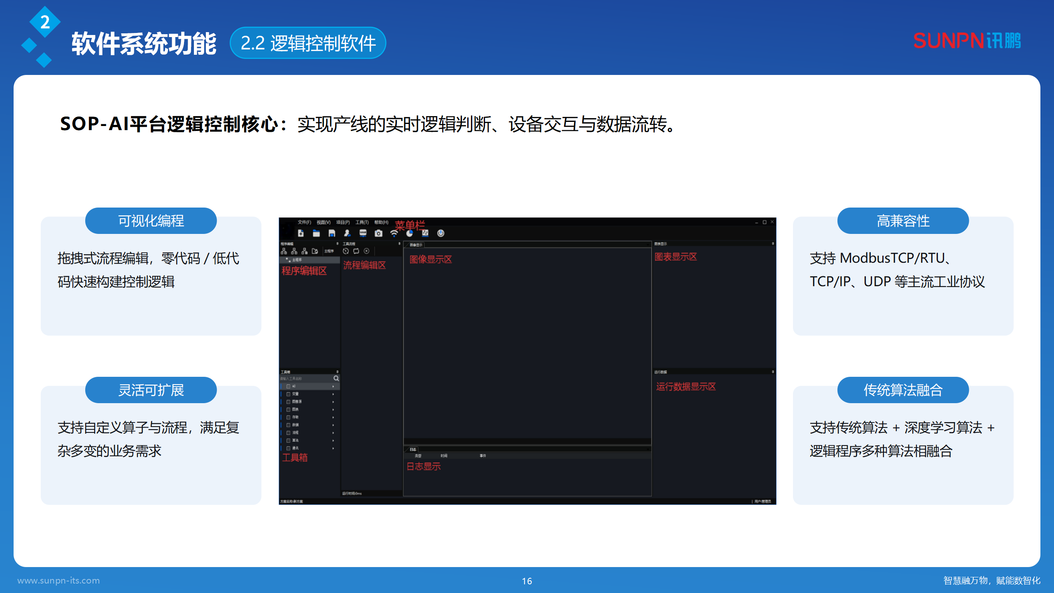This screenshot has height=593, width=1054.
Task: Open user account settings via the user icon
Action: pyautogui.click(x=347, y=234)
